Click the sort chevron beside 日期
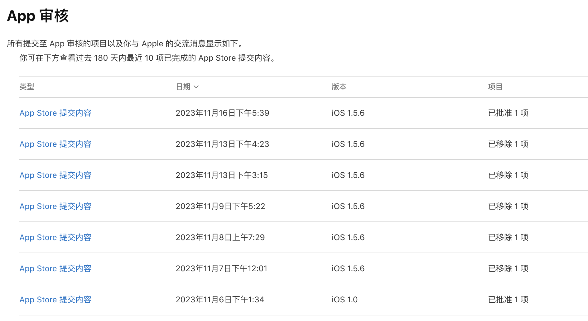 pos(196,87)
